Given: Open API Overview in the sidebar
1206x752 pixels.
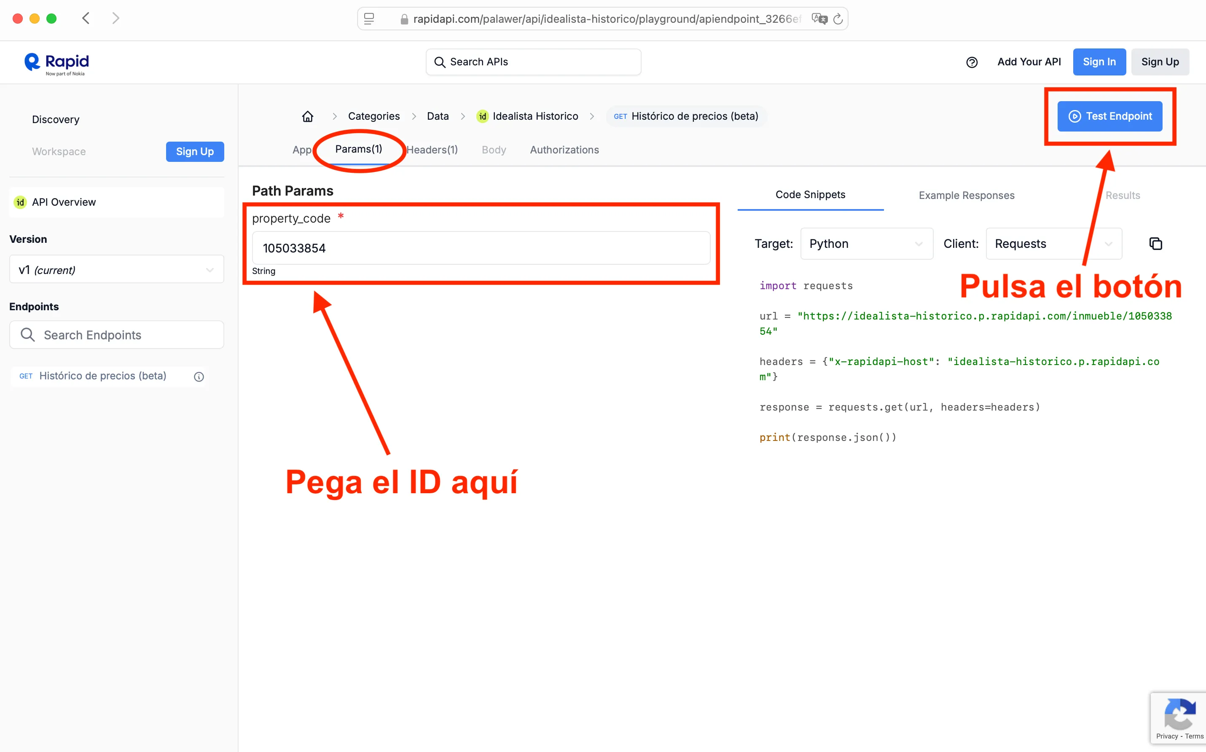Looking at the screenshot, I should tap(116, 202).
